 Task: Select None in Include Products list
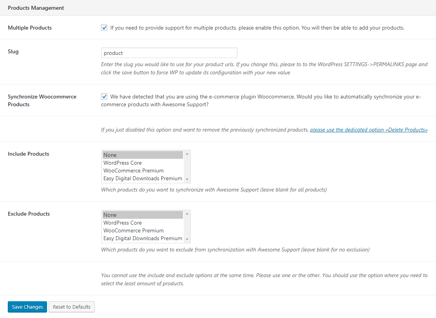tap(143, 155)
